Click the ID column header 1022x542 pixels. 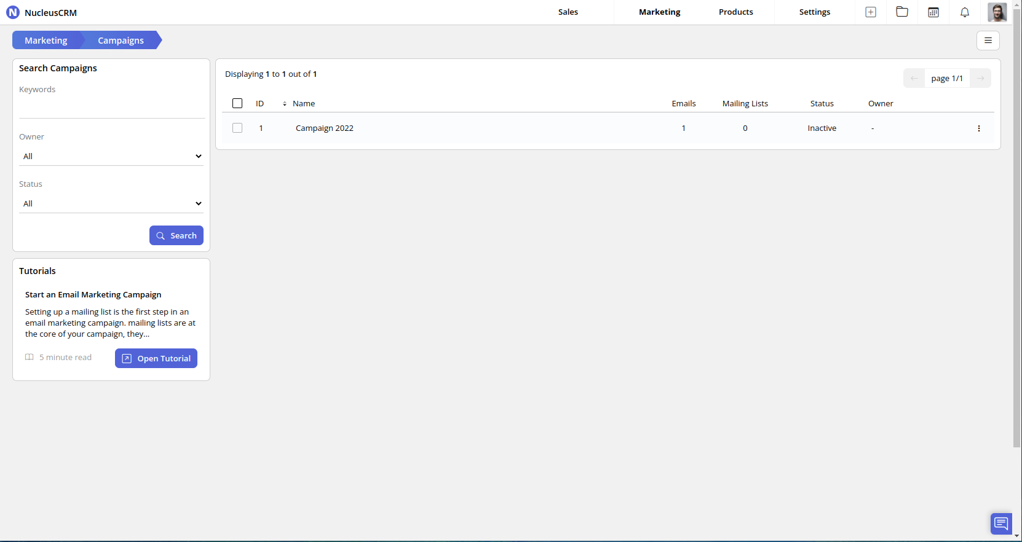[260, 104]
